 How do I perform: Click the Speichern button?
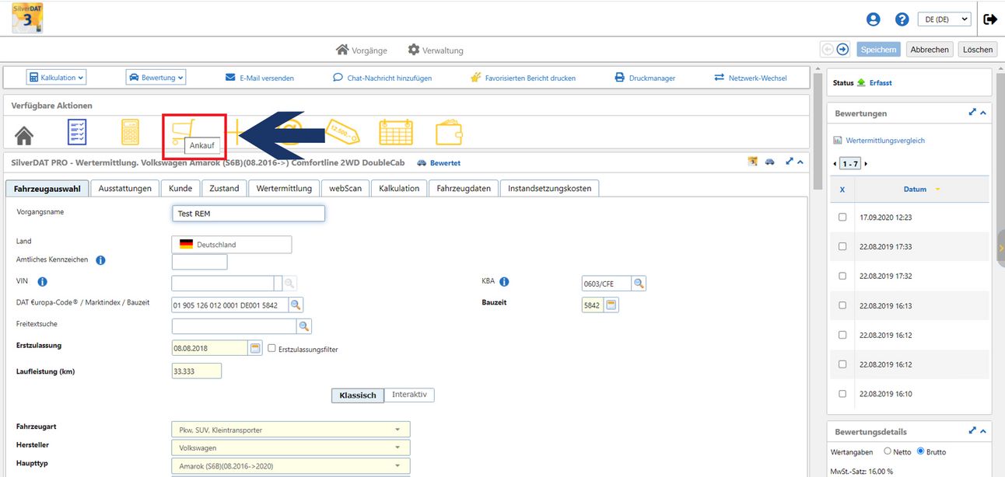(878, 49)
